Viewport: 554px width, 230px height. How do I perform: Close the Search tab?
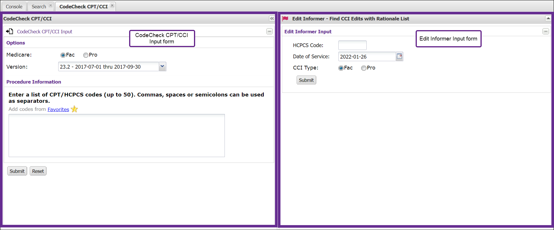click(x=50, y=5)
